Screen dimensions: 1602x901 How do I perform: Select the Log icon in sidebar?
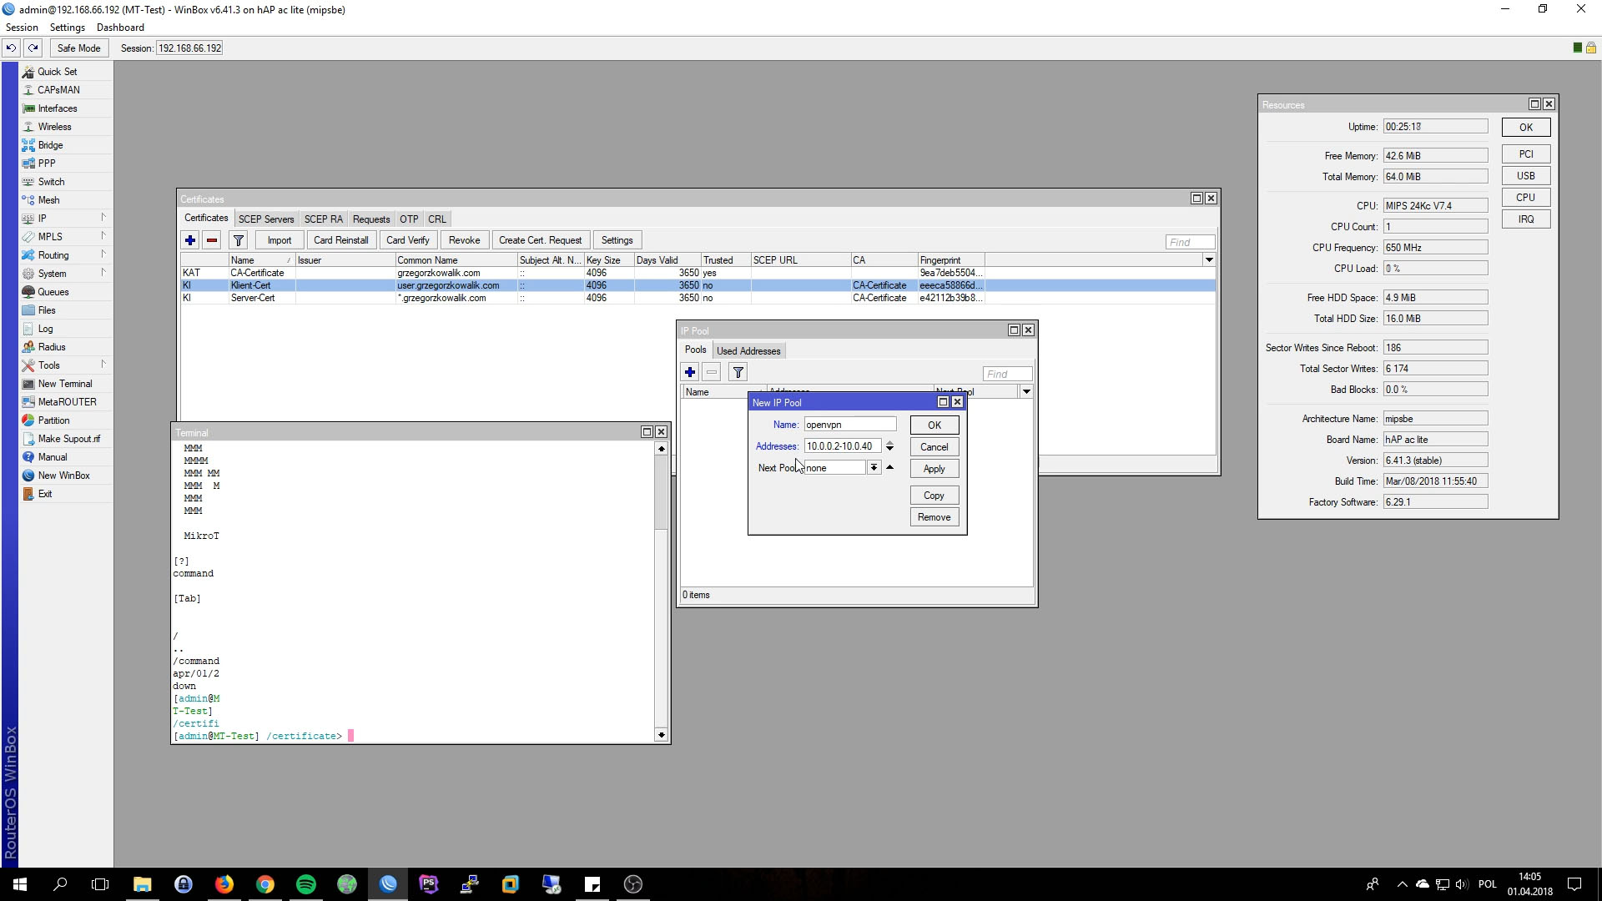pyautogui.click(x=45, y=328)
